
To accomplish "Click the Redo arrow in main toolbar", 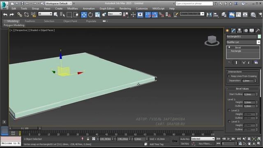I will pos(12,15).
